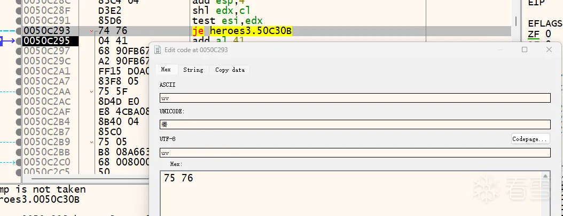The height and width of the screenshot is (216, 563).
Task: Click the ASCII input field
Action: [355, 98]
